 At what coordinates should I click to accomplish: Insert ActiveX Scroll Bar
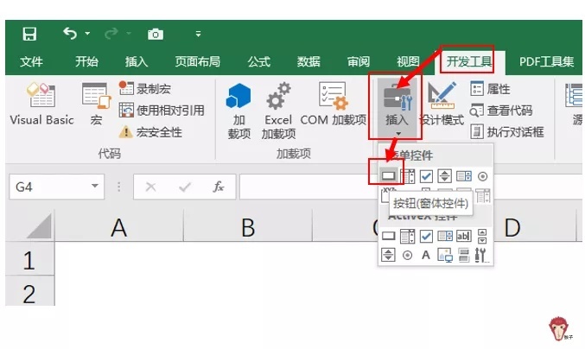[482, 236]
